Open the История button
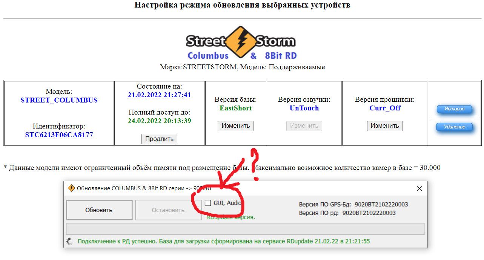The width and height of the screenshot is (484, 260). [x=454, y=109]
